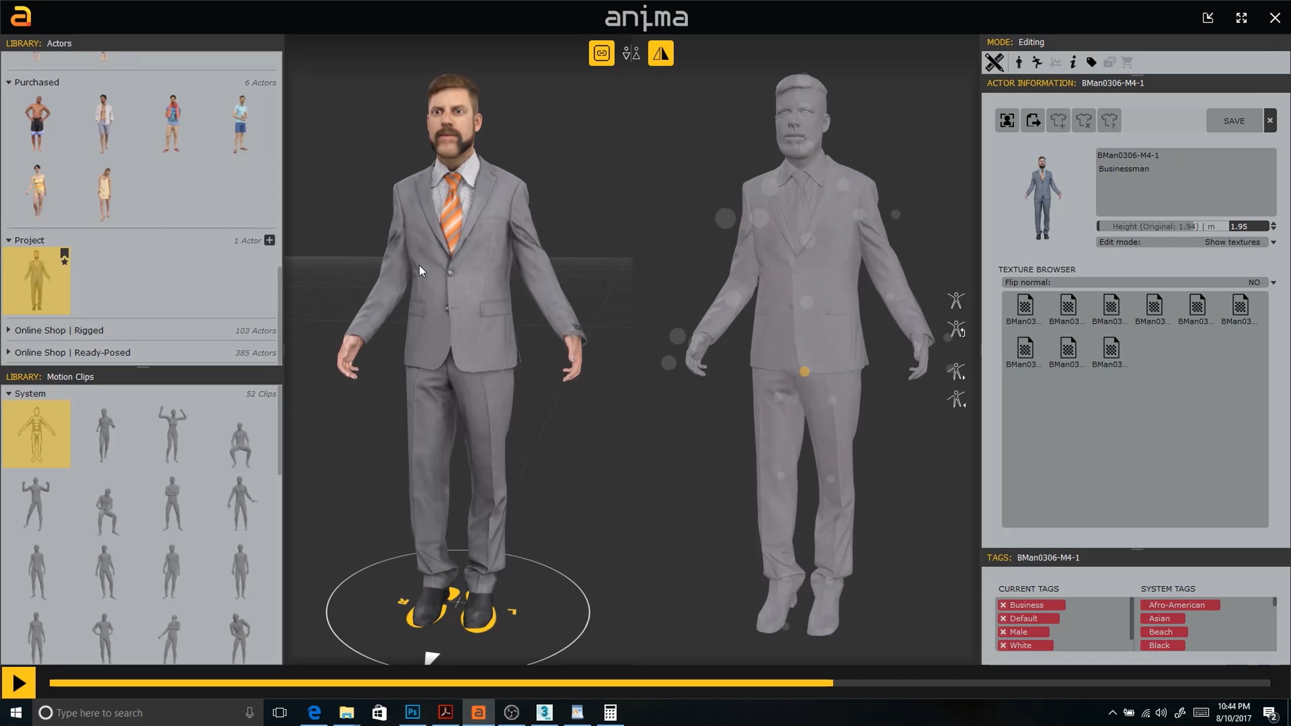Toggle the yellow link button above viewport
Viewport: 1291px width, 726px height.
(601, 53)
